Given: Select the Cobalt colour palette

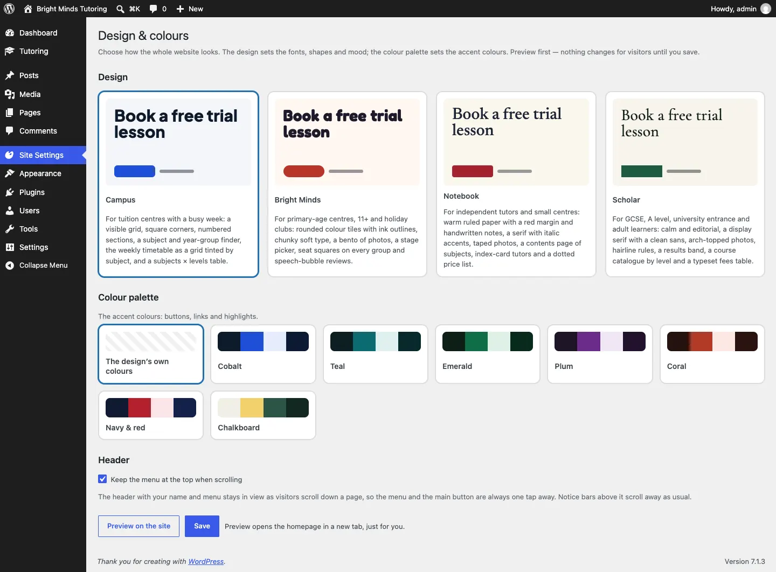Looking at the screenshot, I should [x=263, y=354].
